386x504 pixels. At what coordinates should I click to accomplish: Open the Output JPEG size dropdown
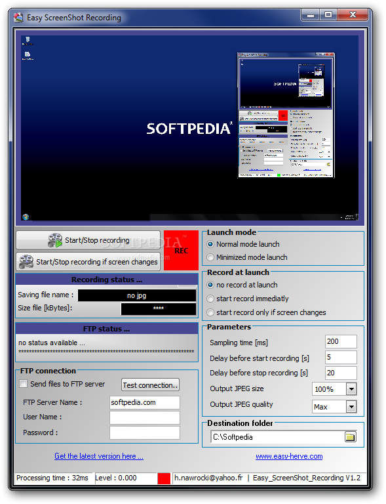pos(351,389)
